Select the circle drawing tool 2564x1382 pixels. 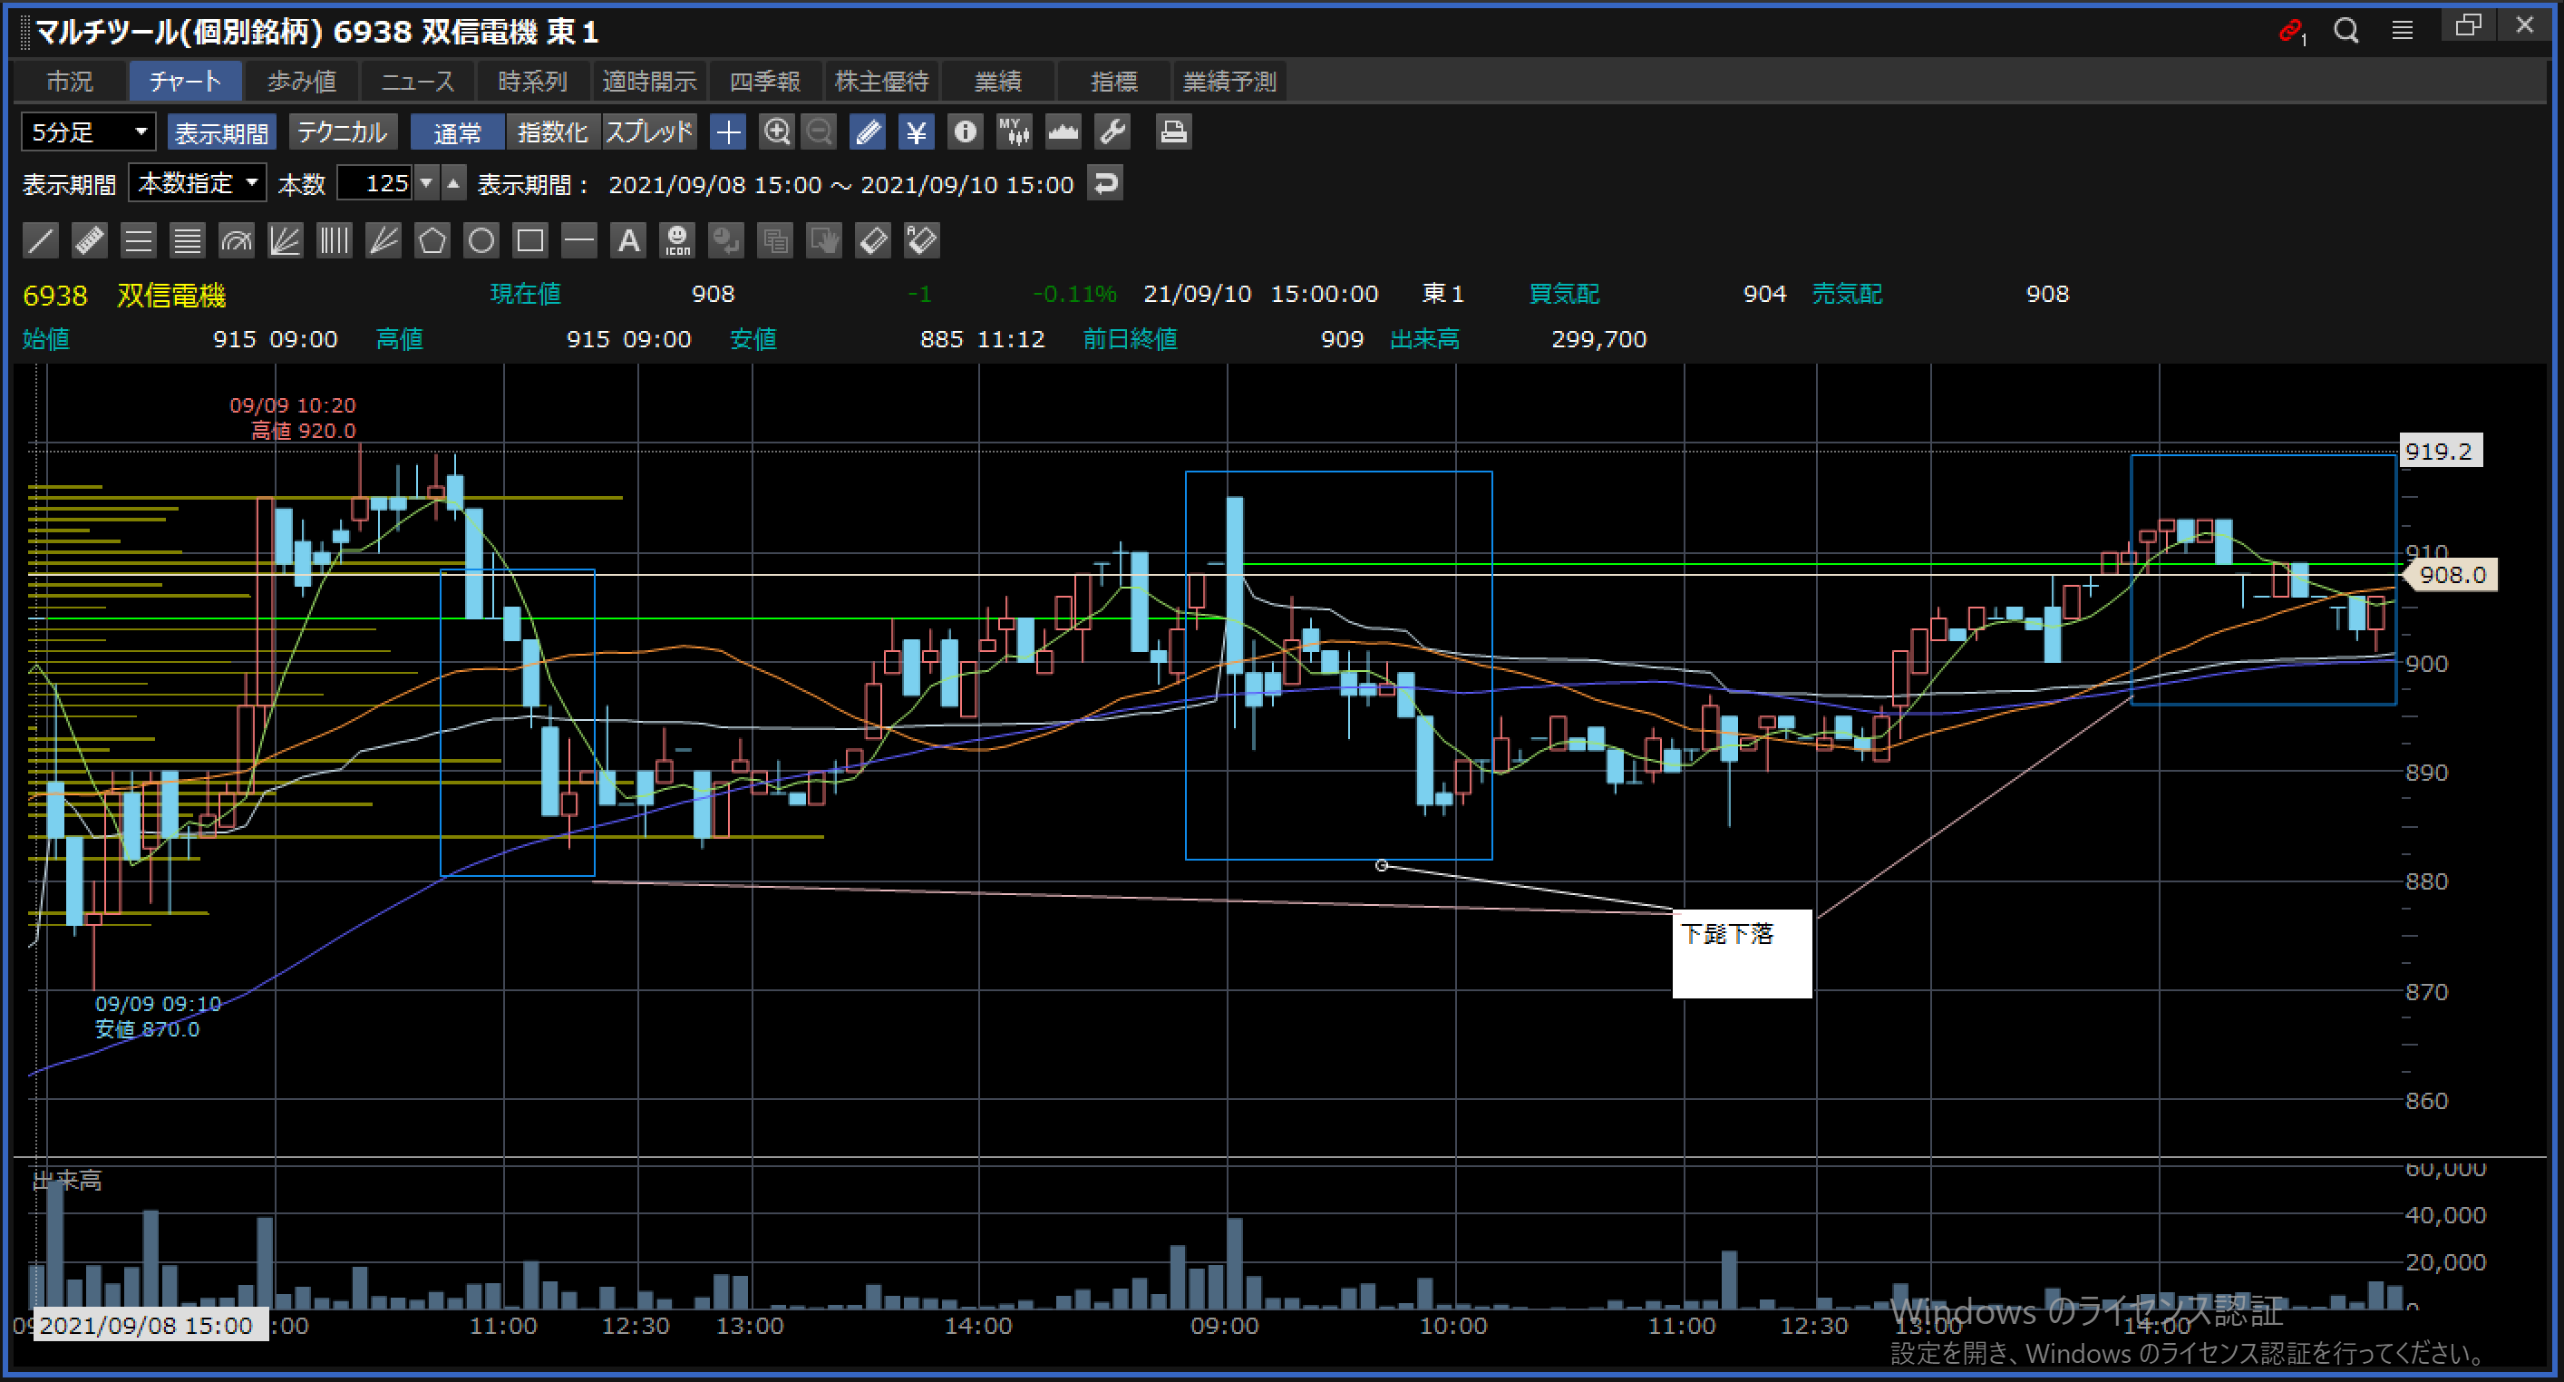point(481,241)
